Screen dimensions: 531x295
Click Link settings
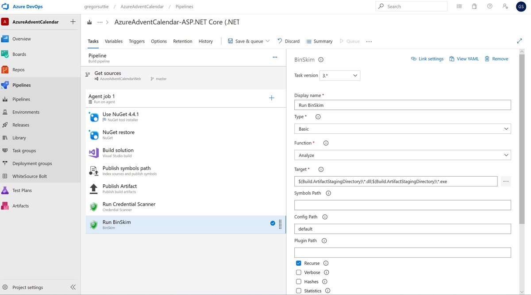tap(427, 59)
